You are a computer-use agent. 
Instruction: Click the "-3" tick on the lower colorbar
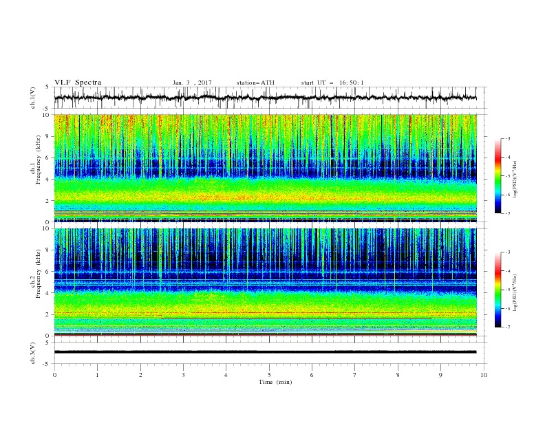pos(508,252)
